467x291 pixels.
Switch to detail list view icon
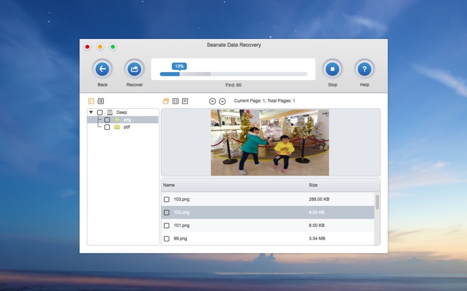coord(185,101)
